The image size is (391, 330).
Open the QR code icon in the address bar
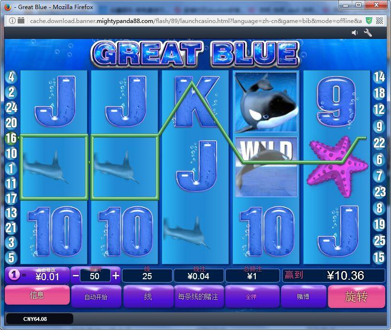[x=380, y=21]
